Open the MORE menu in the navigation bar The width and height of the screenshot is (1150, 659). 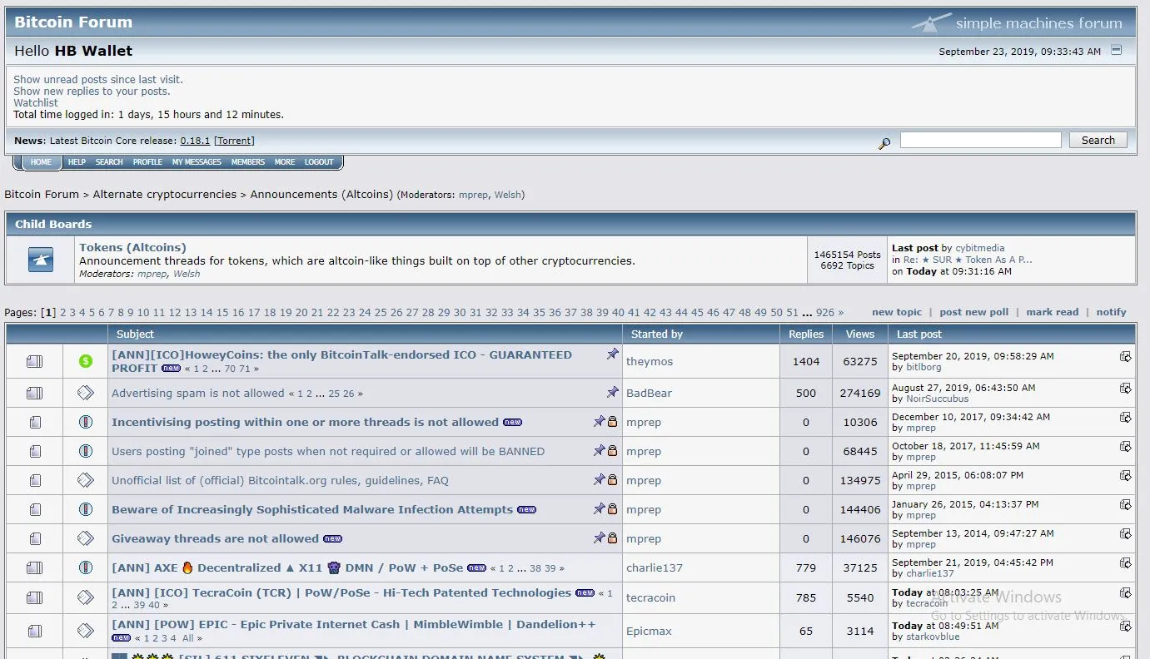(x=285, y=161)
